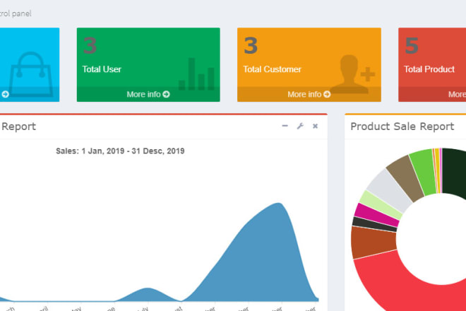Select the magenta donut chart segment
This screenshot has height=311, width=466.
coord(376,215)
